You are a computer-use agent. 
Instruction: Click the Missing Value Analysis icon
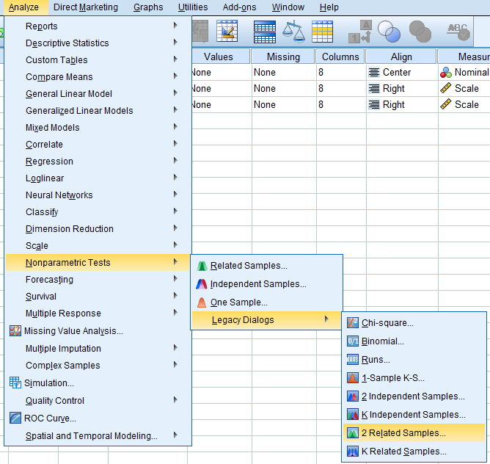pyautogui.click(x=15, y=330)
